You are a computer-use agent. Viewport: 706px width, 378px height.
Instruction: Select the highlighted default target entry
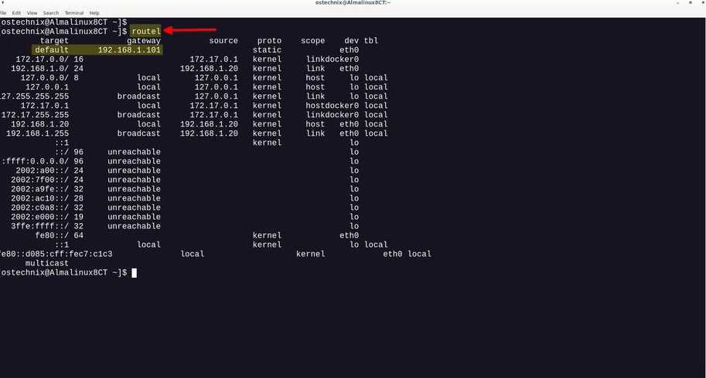[52, 50]
